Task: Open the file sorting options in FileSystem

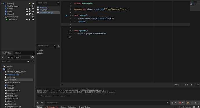Action: click(32, 62)
